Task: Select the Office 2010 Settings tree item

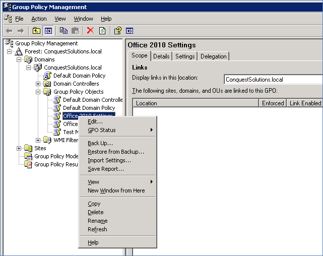Action: coord(89,116)
